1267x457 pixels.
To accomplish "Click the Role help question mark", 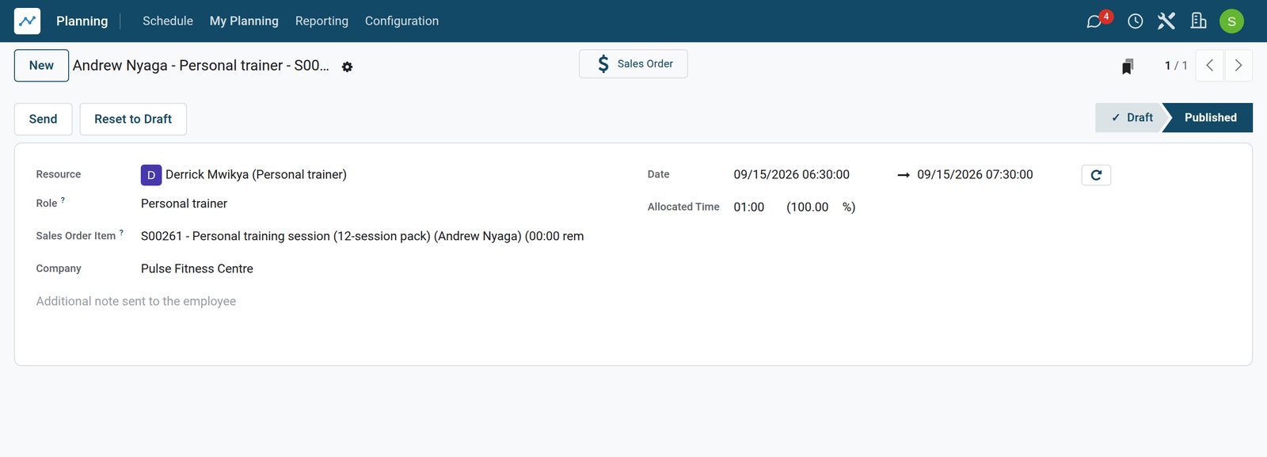I will (x=63, y=200).
